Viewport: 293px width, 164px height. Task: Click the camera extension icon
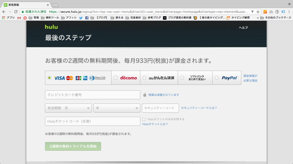(271, 12)
